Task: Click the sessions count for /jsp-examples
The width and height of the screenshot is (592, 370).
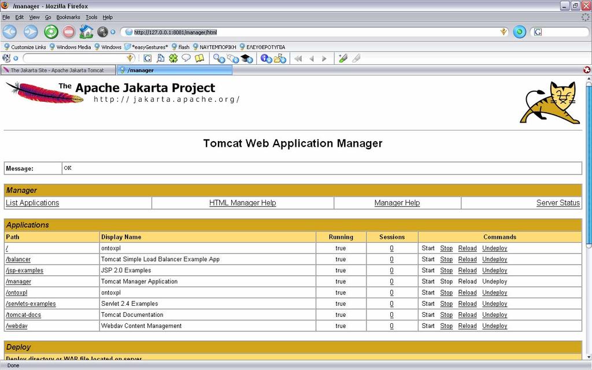Action: point(391,271)
